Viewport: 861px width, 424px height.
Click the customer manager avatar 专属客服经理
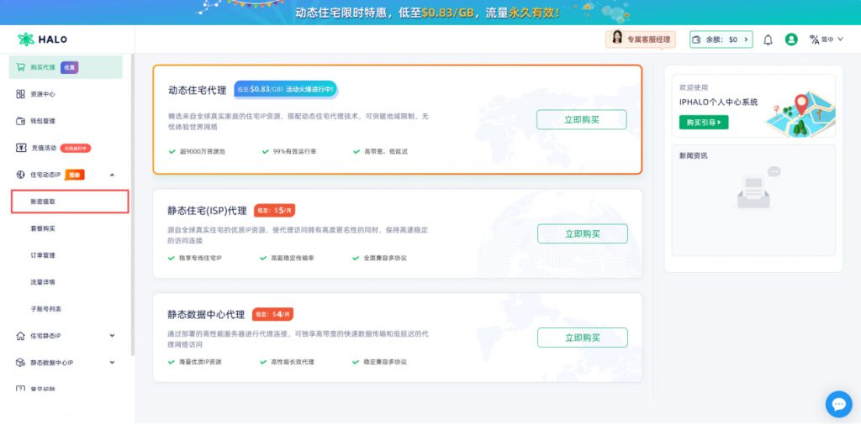pyautogui.click(x=617, y=39)
